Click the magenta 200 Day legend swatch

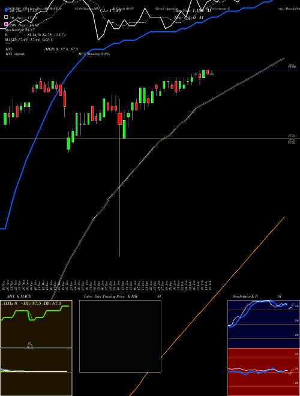[x=7, y=24]
